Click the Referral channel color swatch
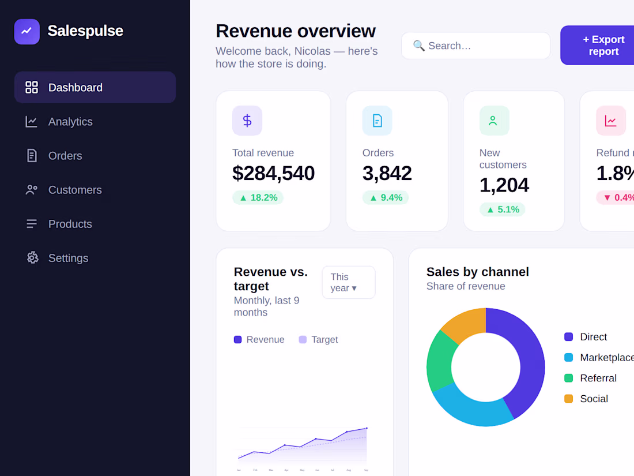Viewport: 634px width, 476px height. [x=568, y=378]
